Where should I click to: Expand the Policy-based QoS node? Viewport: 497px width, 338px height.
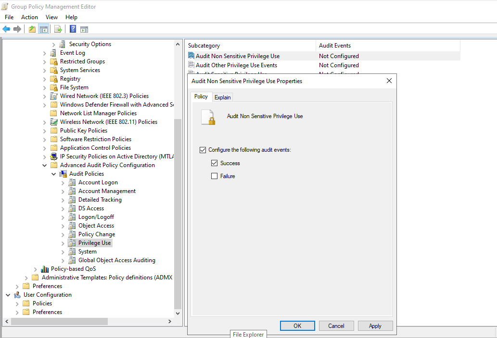(x=35, y=269)
